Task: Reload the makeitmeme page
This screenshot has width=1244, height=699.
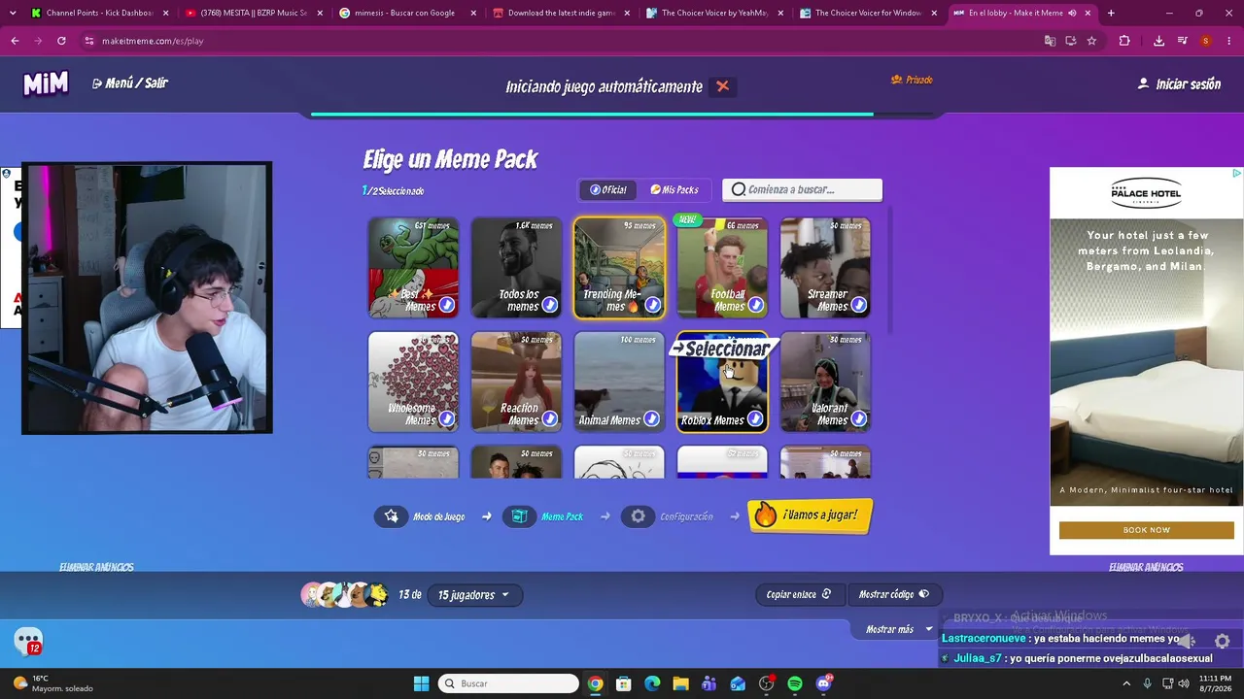Action: pyautogui.click(x=61, y=41)
